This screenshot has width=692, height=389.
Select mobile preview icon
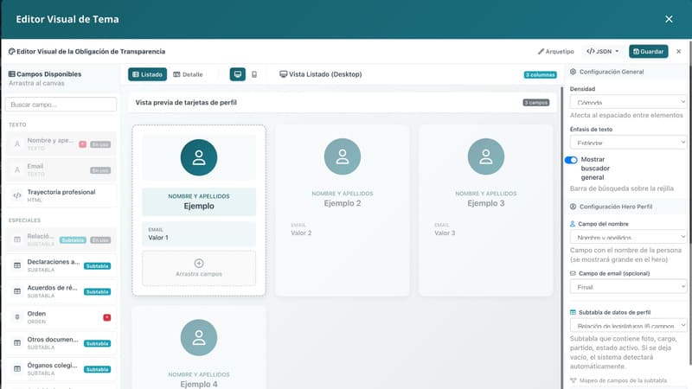click(254, 74)
